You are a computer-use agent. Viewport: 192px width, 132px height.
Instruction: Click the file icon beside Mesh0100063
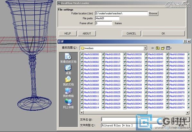click(168, 66)
